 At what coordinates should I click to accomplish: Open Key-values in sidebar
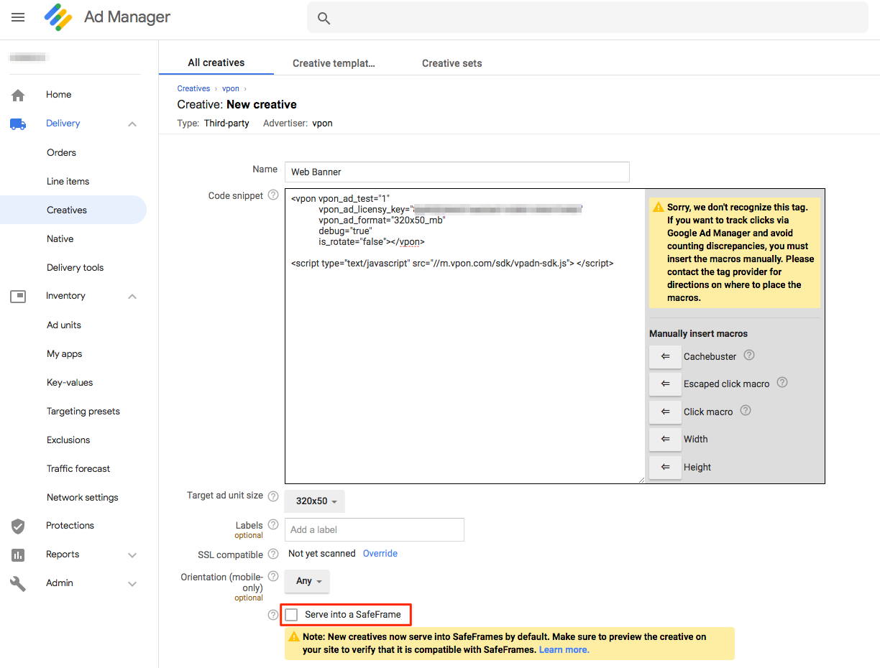70,382
